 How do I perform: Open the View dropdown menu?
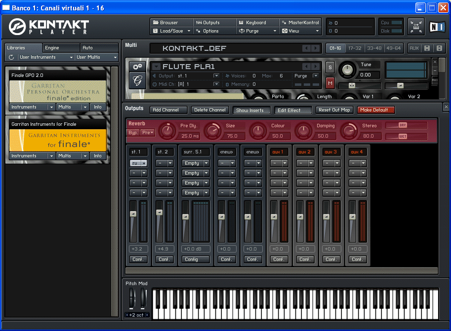(x=300, y=31)
